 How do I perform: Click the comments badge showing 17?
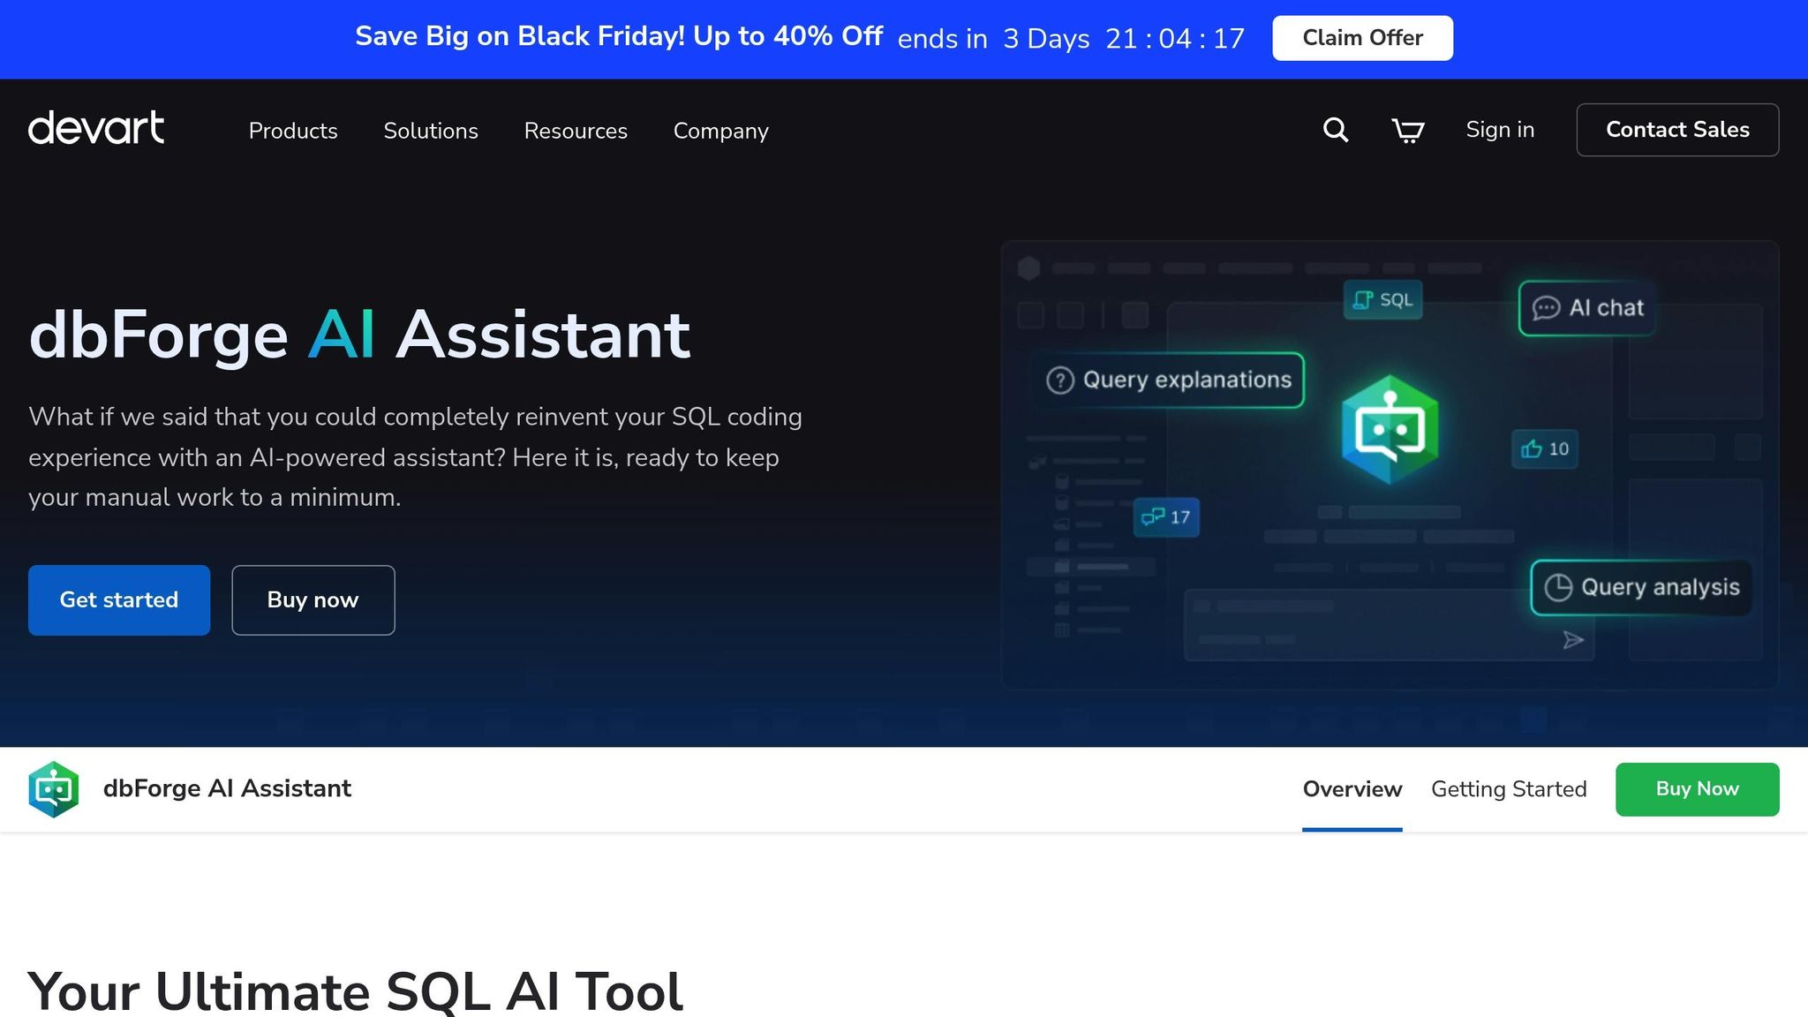1166,516
